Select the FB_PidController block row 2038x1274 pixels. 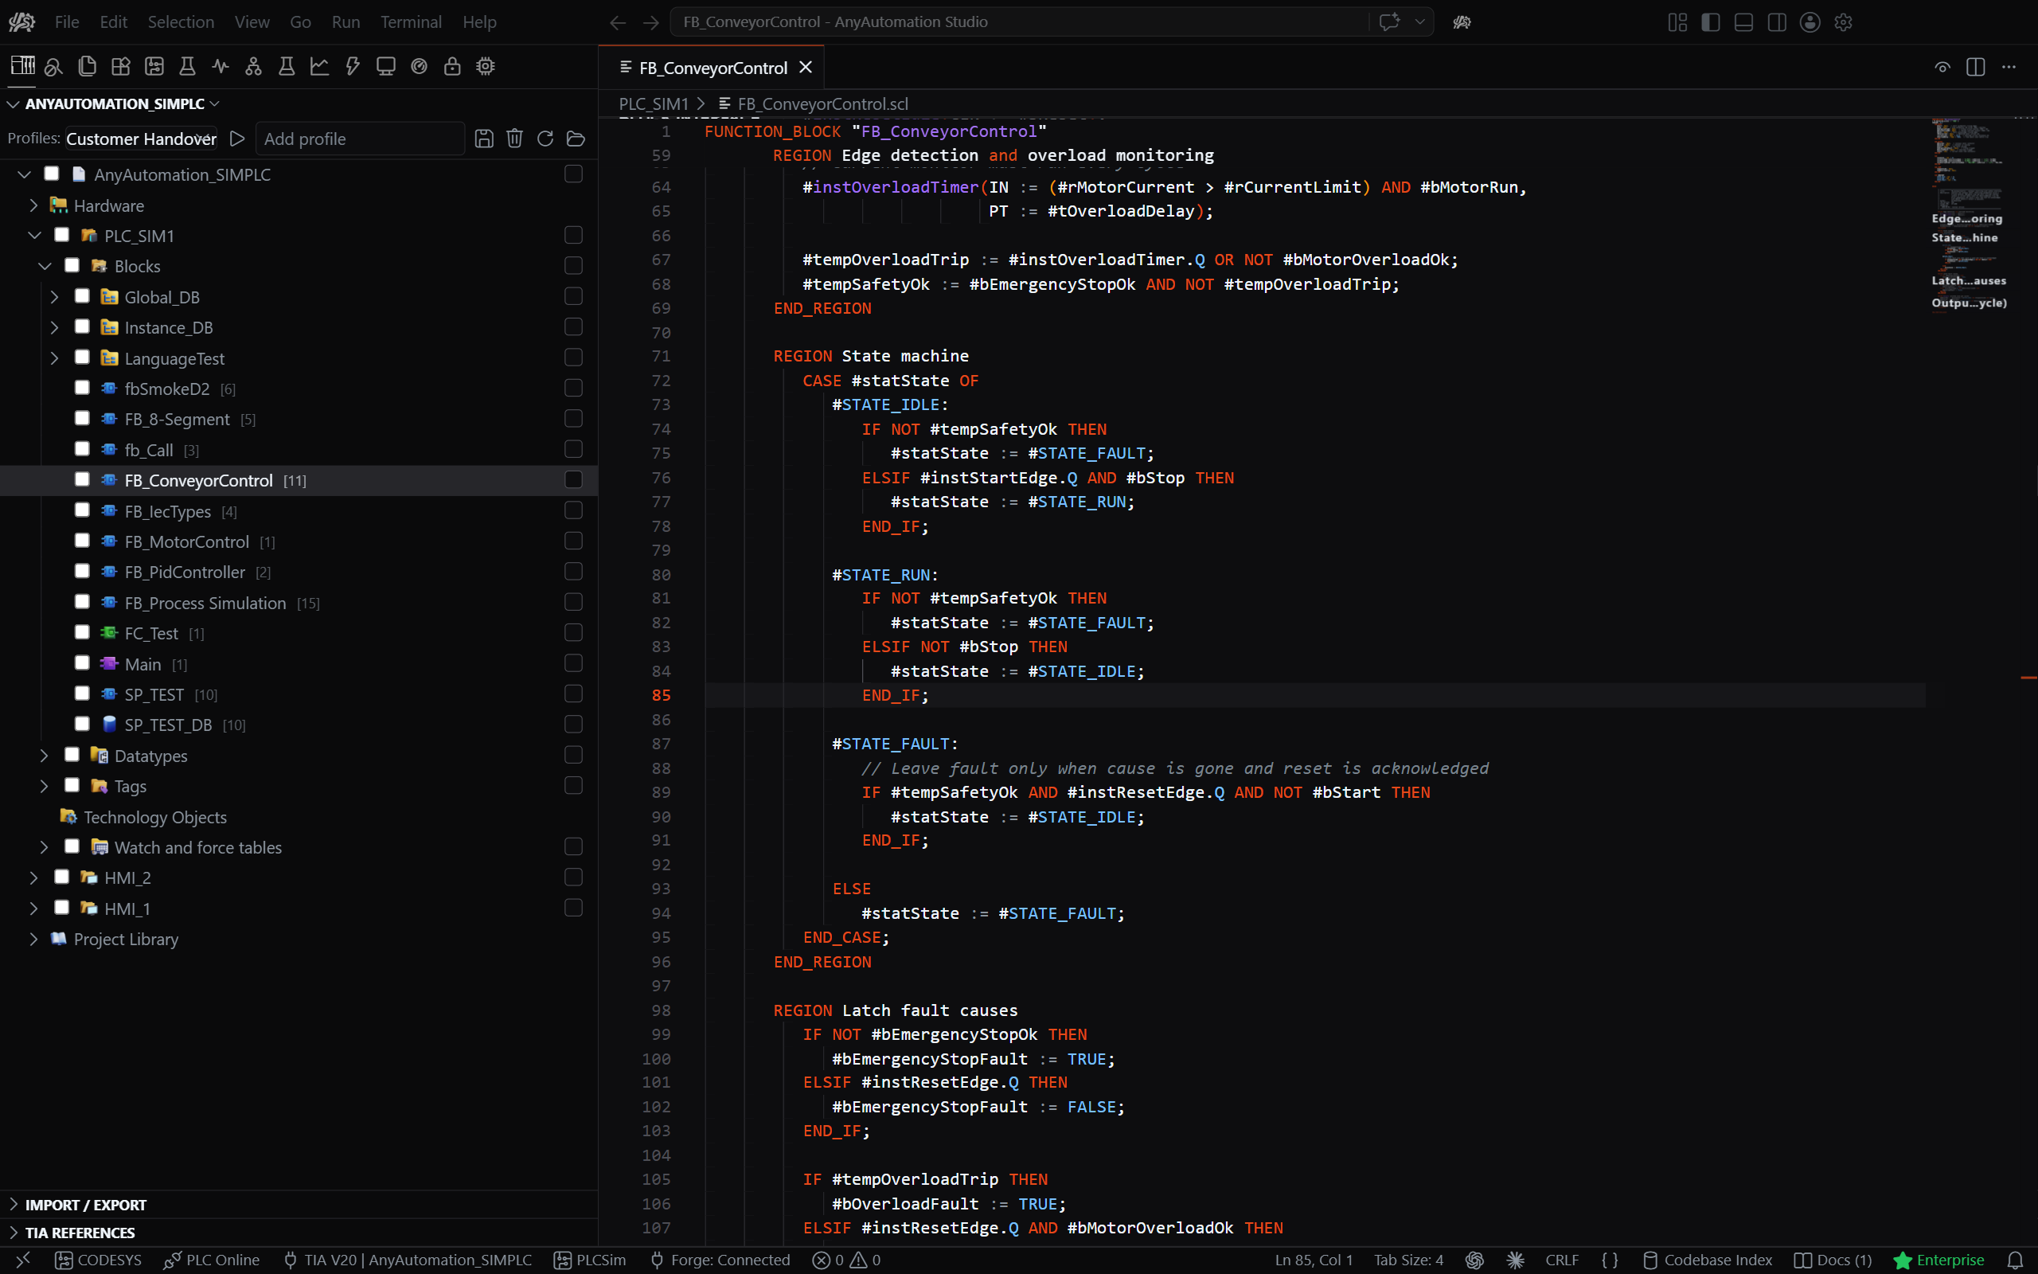(x=299, y=571)
